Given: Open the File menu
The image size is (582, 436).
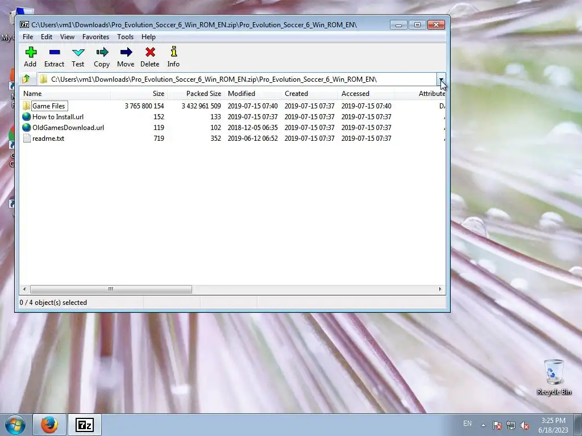Looking at the screenshot, I should pyautogui.click(x=28, y=37).
